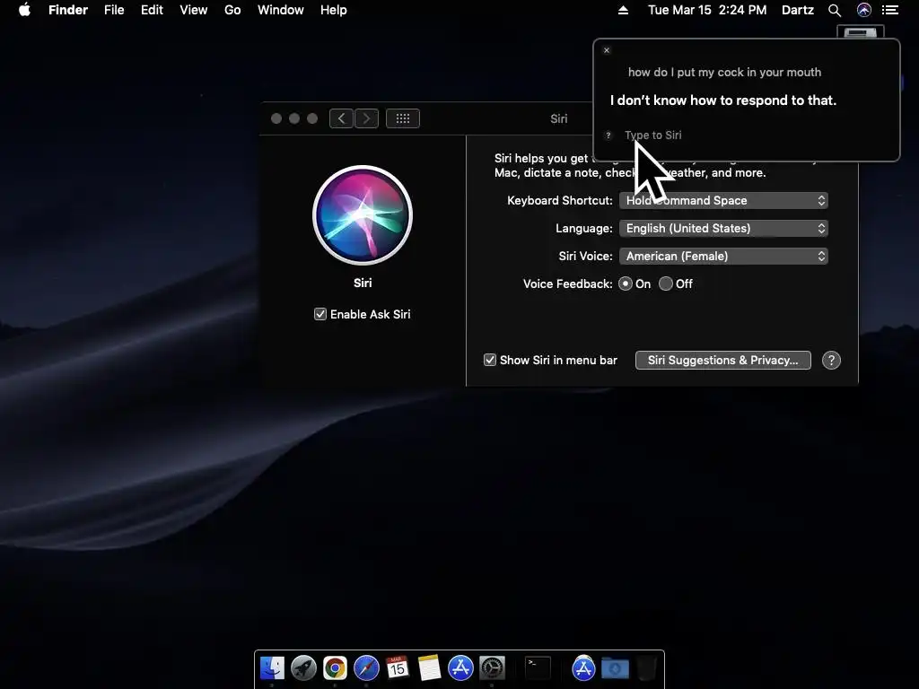919x689 pixels.
Task: Open the Dartz user menu
Action: pyautogui.click(x=798, y=10)
